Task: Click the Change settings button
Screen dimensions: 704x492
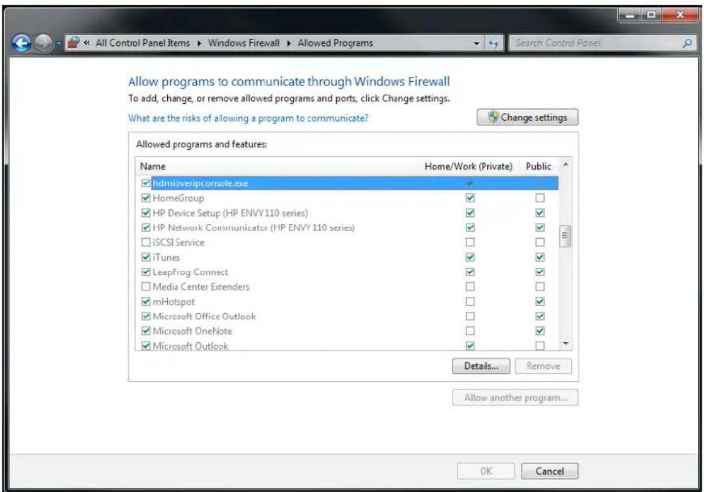Action: pyautogui.click(x=527, y=117)
